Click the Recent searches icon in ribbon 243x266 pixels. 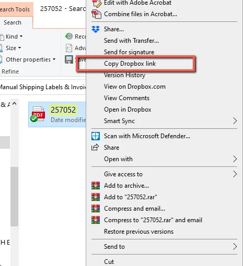click(69, 37)
